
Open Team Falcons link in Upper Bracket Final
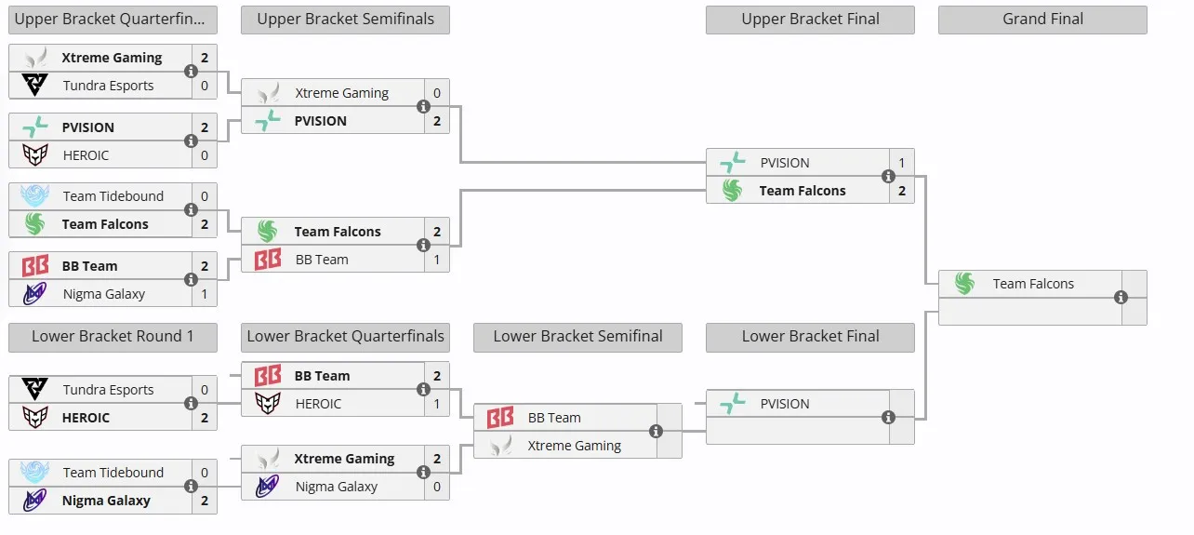point(803,191)
